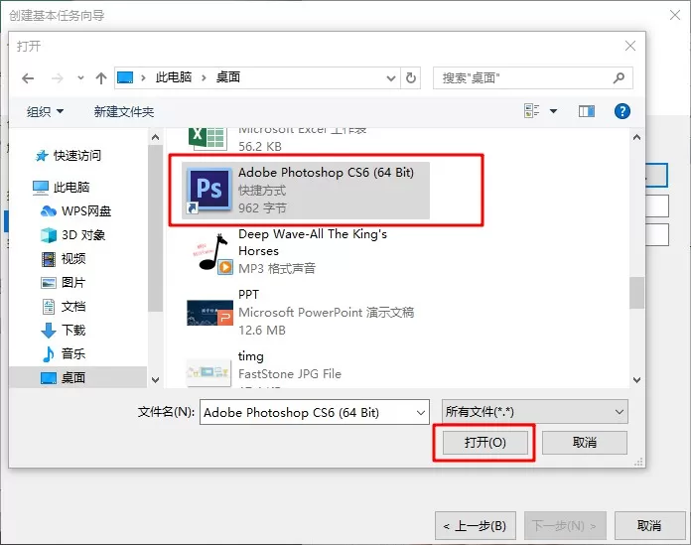Click the 打开(O) button
Screen dimensions: 691x545
pos(485,443)
